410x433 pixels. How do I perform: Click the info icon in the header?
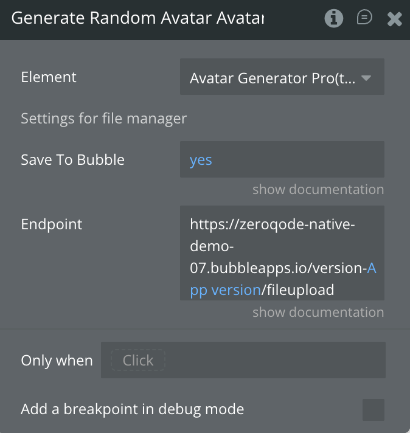coord(333,19)
